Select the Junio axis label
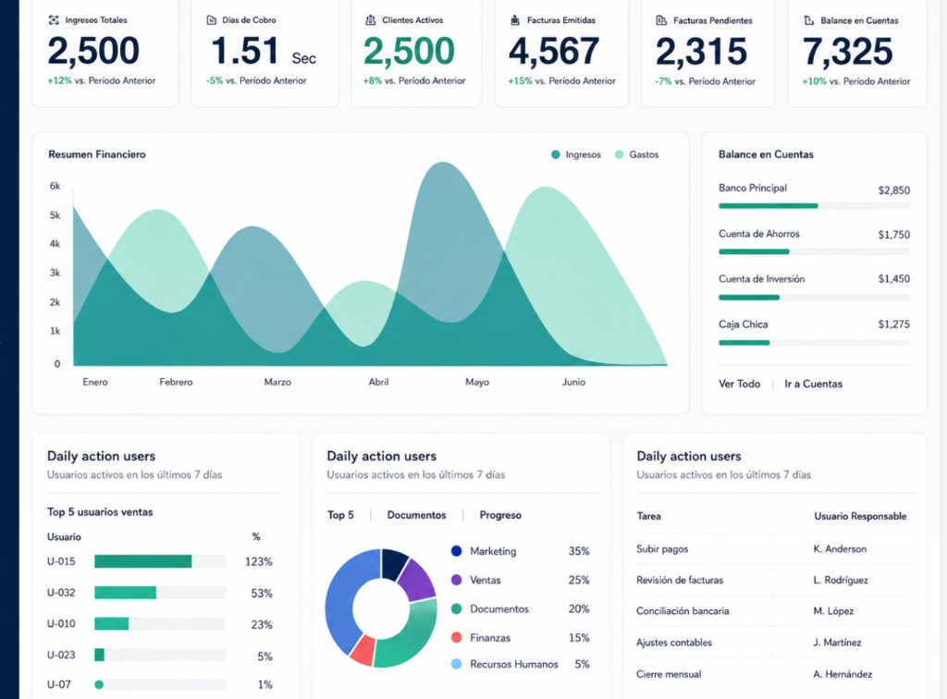The image size is (947, 699). 573,382
